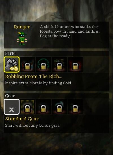Click the Ranger description text
This screenshot has width=113, height=155.
[70, 32]
